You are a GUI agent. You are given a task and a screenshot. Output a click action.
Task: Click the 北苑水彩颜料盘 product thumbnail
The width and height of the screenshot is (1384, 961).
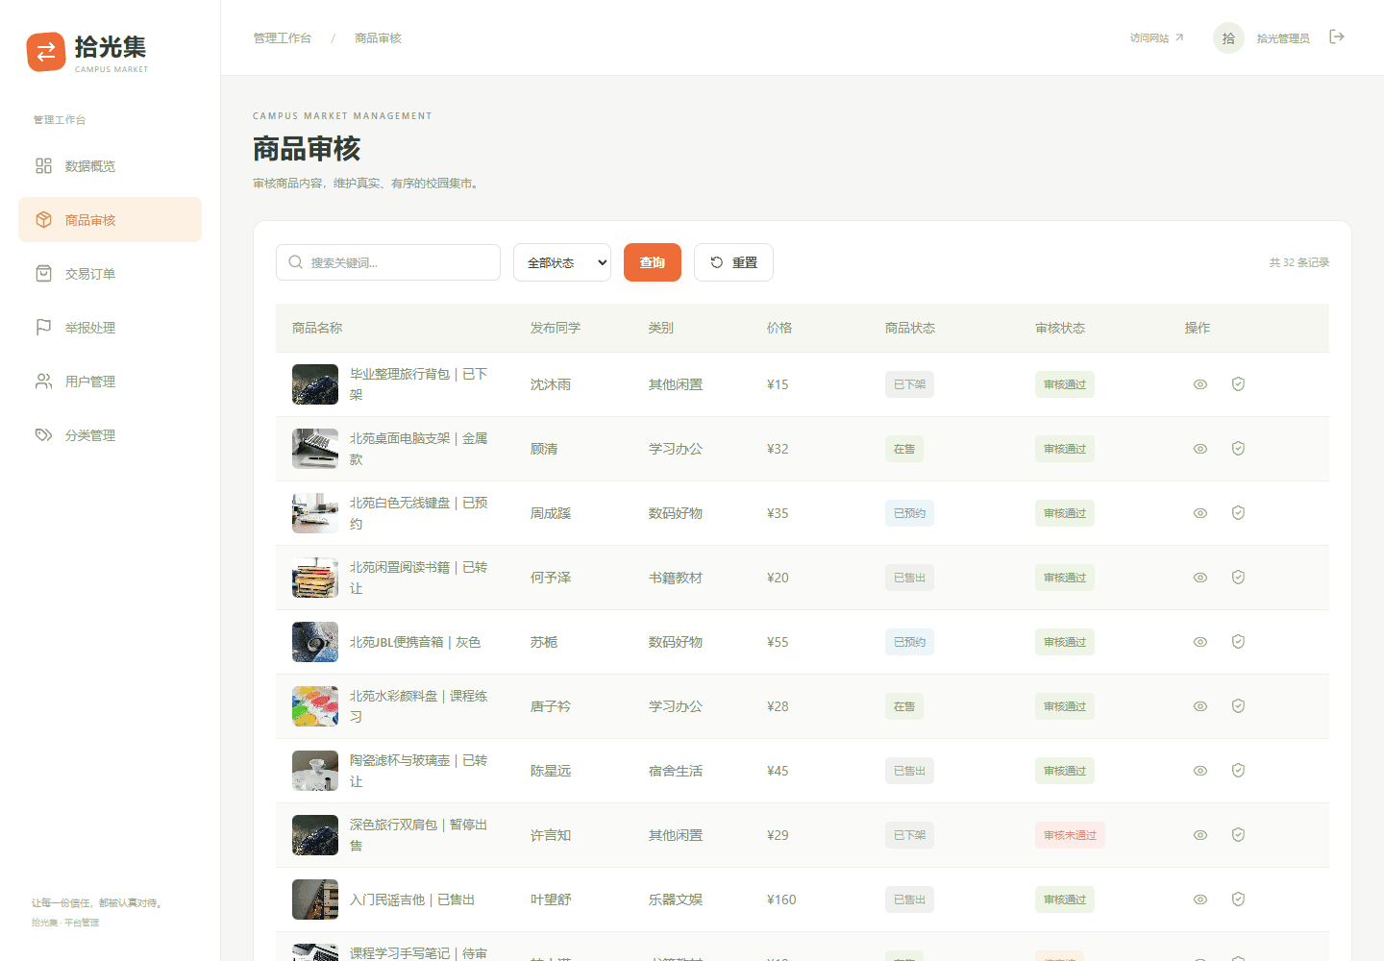[x=315, y=706]
